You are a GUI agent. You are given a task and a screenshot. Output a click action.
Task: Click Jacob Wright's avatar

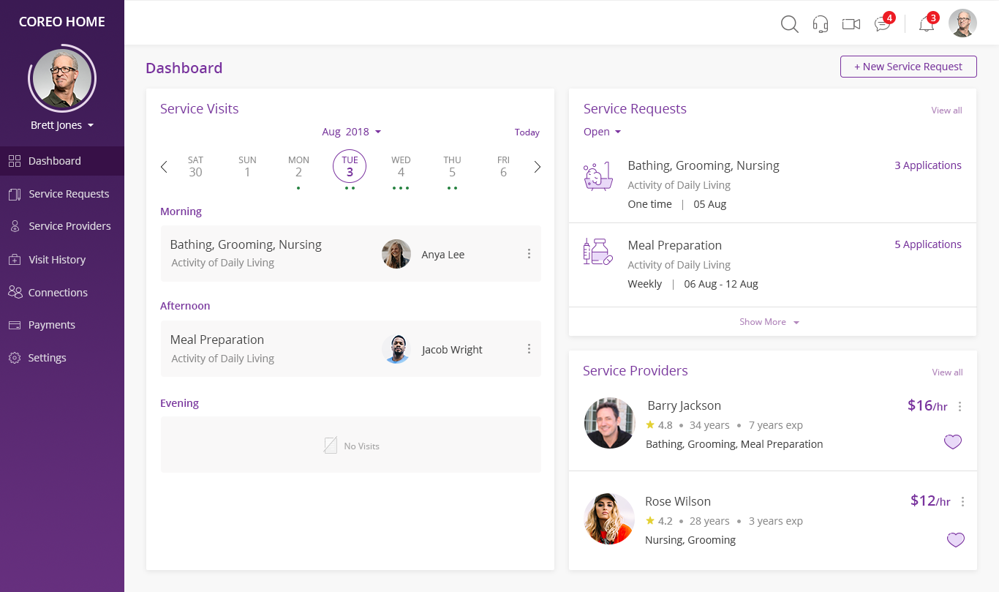(396, 349)
